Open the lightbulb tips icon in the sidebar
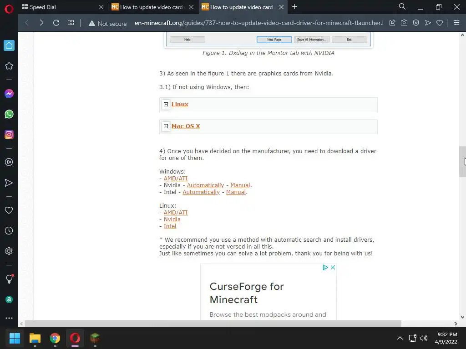The image size is (466, 349). (x=9, y=279)
